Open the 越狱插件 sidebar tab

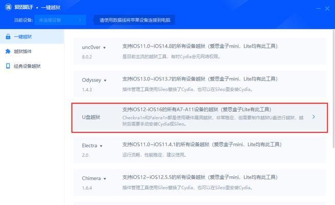click(x=32, y=51)
